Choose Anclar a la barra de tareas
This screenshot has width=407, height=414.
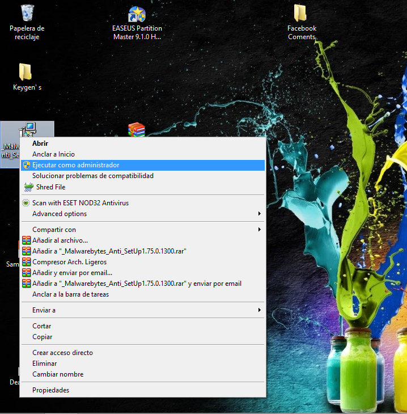[x=143, y=294]
